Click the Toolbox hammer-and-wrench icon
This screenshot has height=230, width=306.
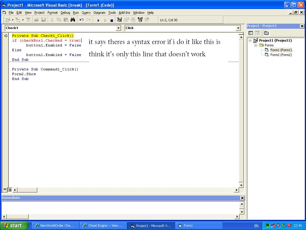[147, 20]
